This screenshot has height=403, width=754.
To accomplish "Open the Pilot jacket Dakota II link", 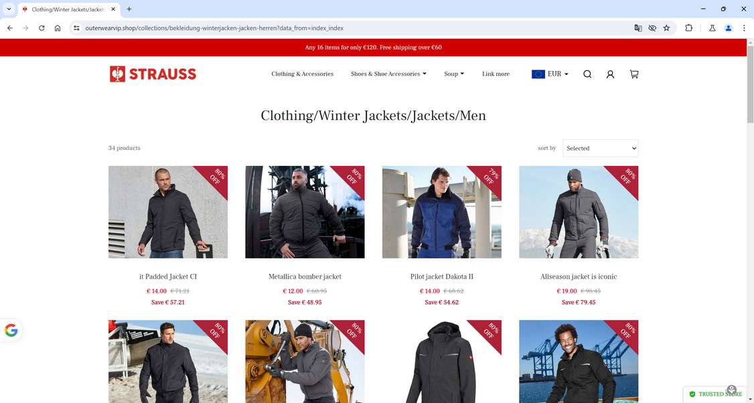I will [441, 276].
